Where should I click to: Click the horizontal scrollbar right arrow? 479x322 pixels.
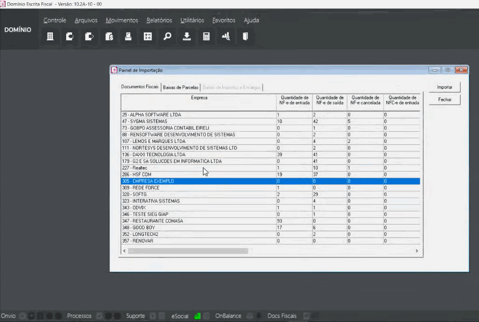pos(417,251)
